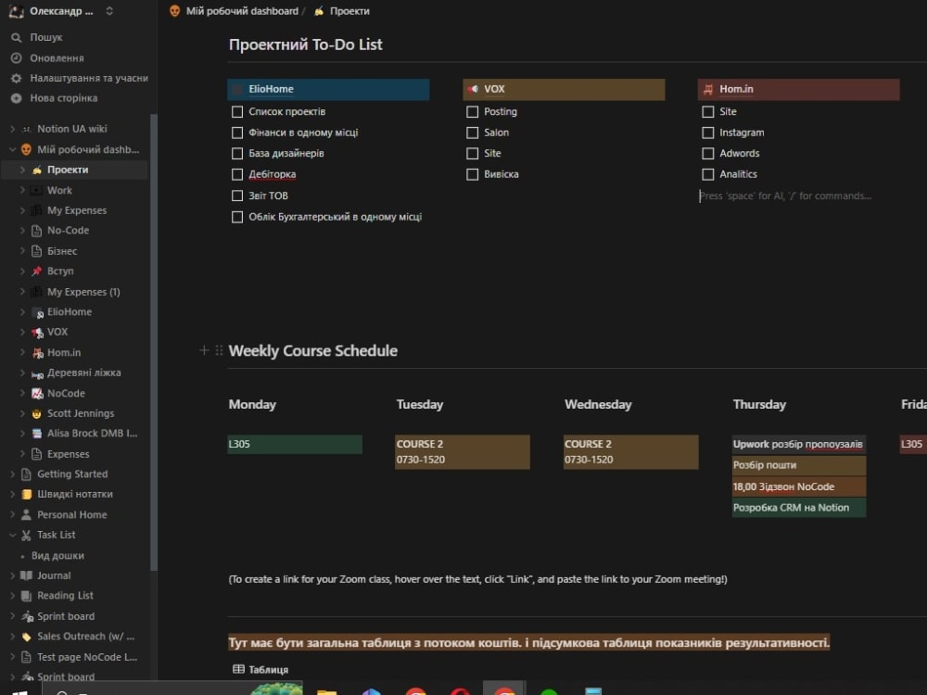Open the workspace switcher arrows

pos(109,11)
